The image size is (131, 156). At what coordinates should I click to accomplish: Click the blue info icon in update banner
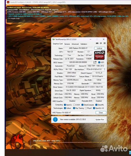pyautogui.click(x=55, y=119)
